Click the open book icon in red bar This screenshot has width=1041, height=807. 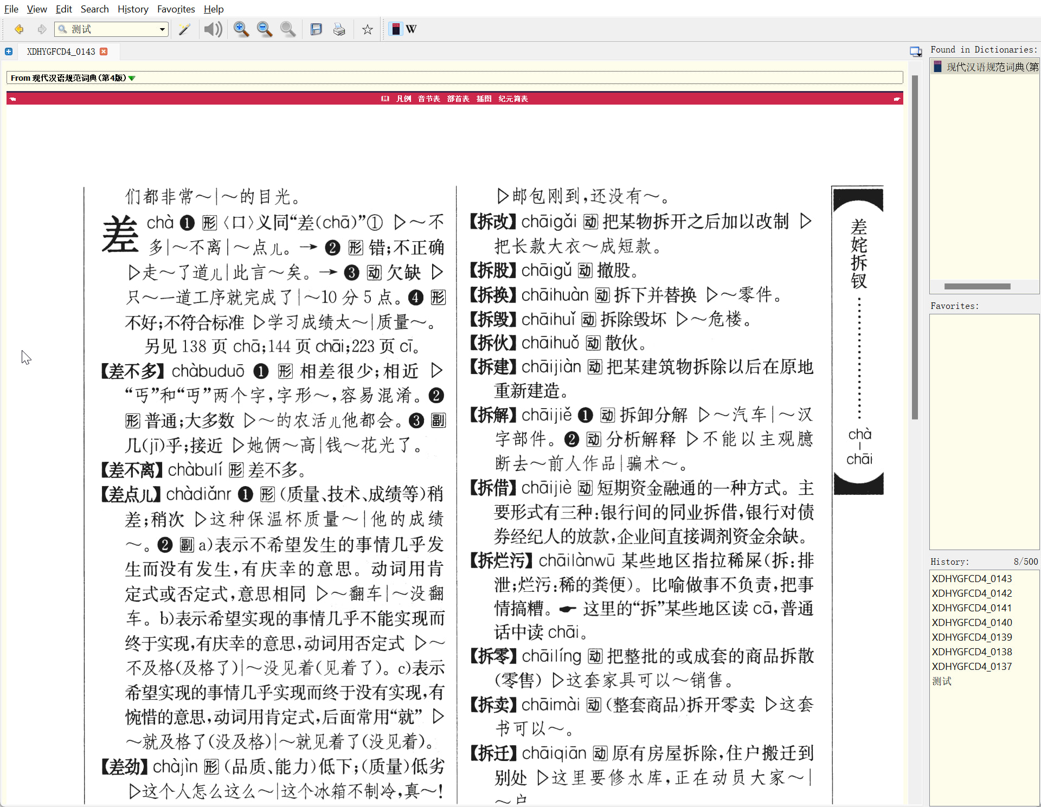click(385, 99)
